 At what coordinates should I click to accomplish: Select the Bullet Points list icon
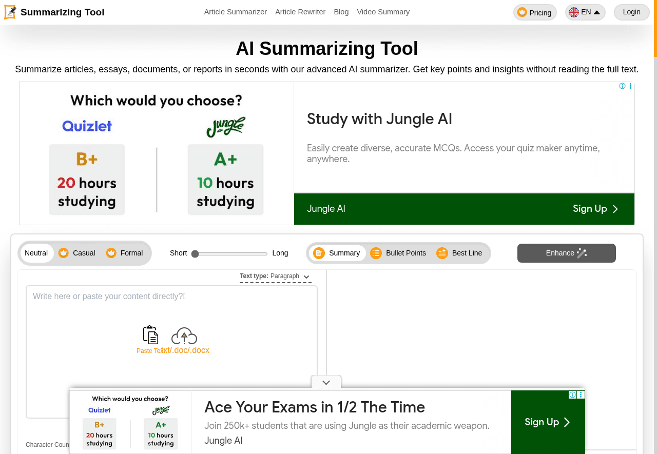coord(377,252)
